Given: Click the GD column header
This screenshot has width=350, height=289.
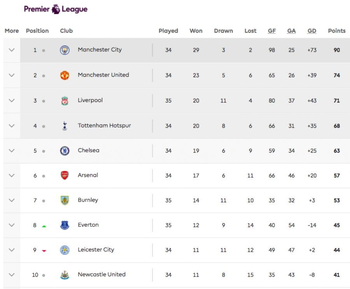Looking at the screenshot, I should point(311,31).
